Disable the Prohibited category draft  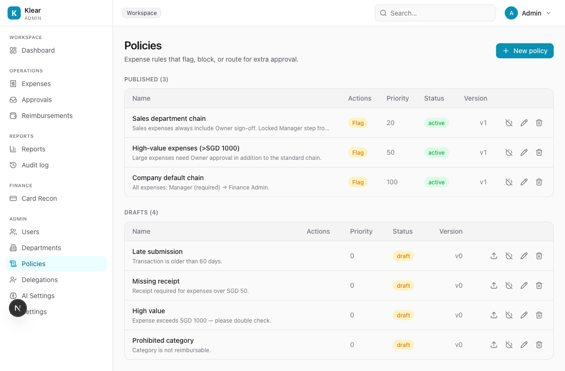(509, 345)
